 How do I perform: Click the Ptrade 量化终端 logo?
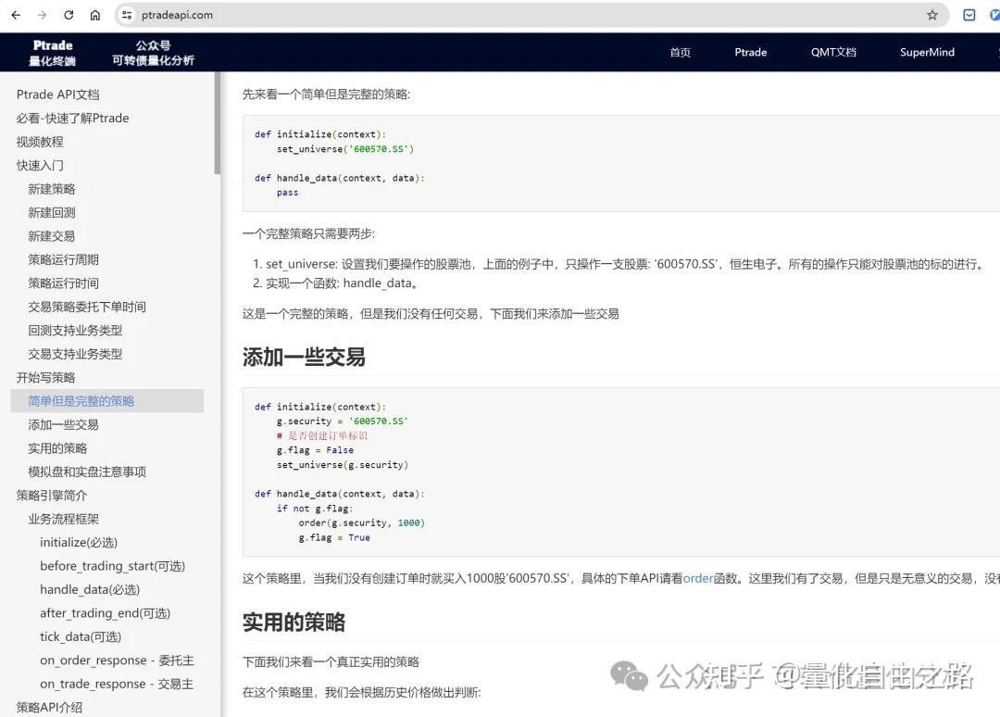tap(52, 52)
